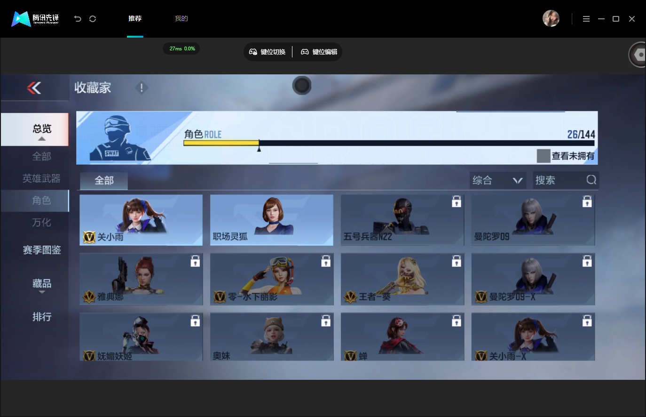Select the 全部 filter tab above cards

pyautogui.click(x=104, y=181)
